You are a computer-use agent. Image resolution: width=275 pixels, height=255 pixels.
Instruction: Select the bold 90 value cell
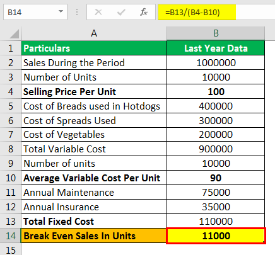coord(216,178)
